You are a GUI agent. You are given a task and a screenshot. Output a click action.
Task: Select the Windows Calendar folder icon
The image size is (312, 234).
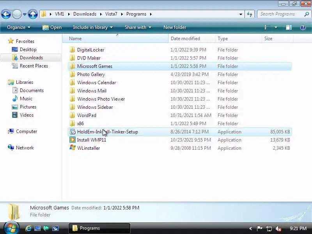[x=73, y=82]
